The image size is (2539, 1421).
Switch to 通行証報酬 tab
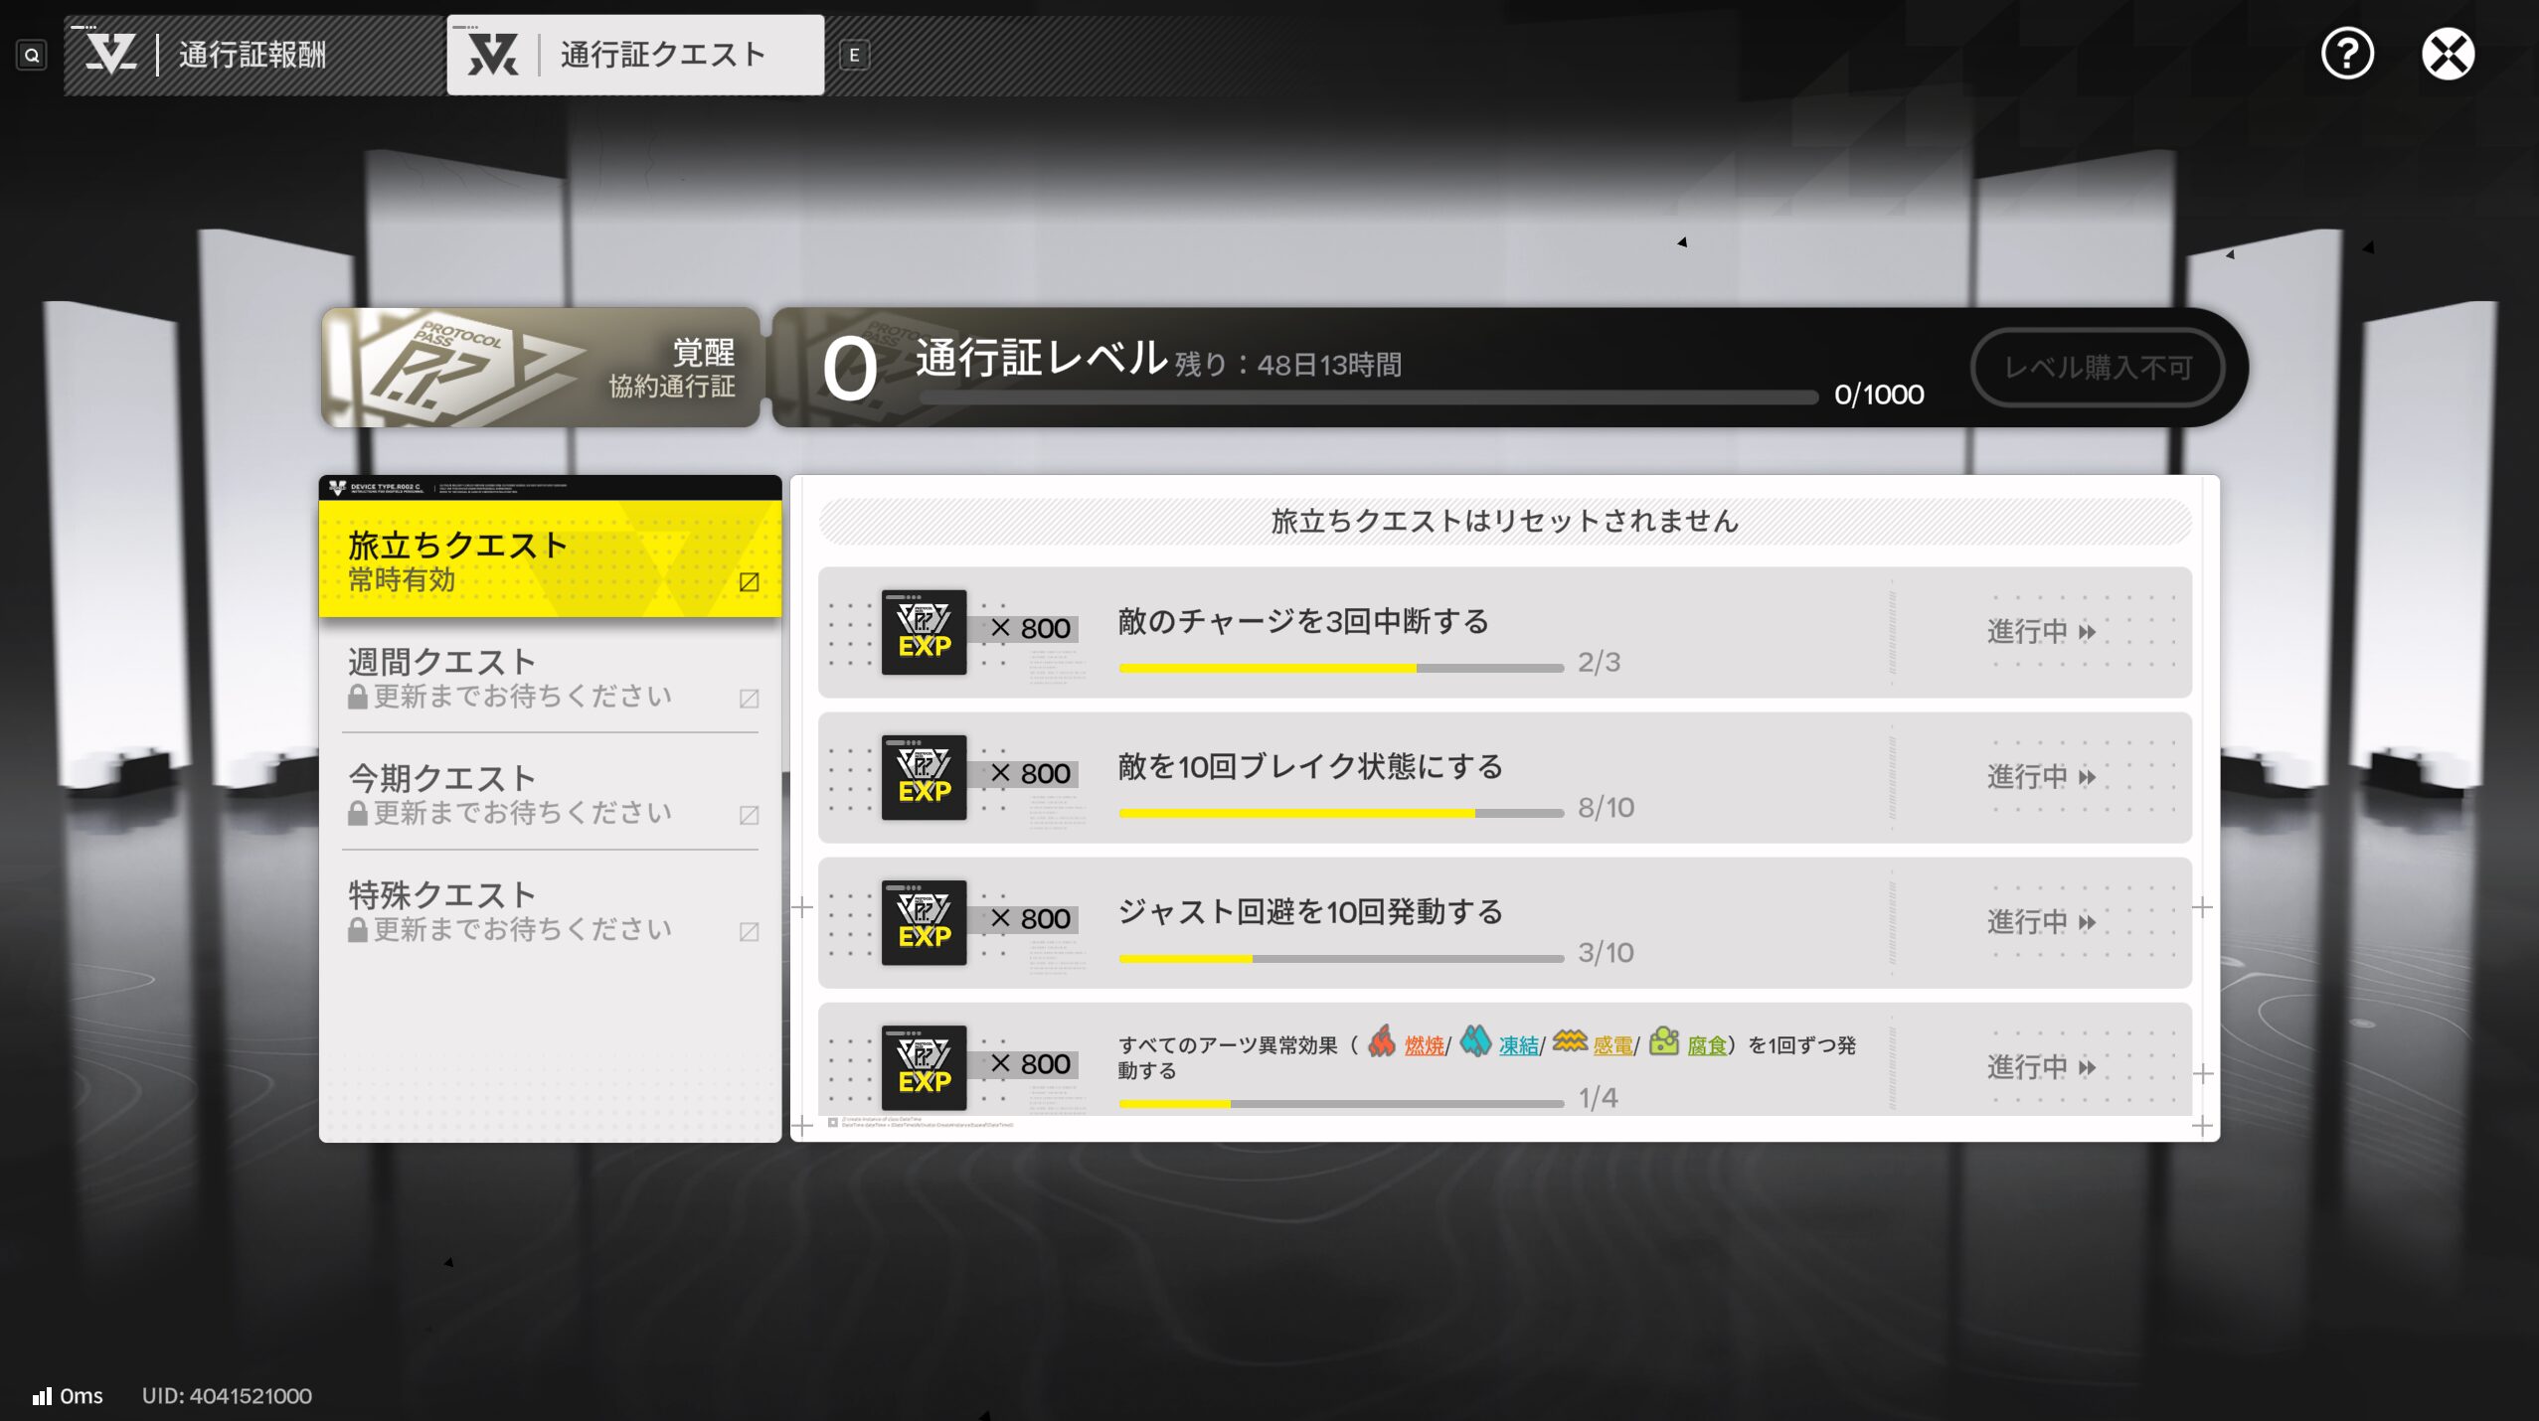[x=254, y=55]
